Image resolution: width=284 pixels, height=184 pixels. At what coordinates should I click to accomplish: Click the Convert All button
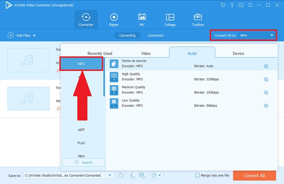pos(254,176)
